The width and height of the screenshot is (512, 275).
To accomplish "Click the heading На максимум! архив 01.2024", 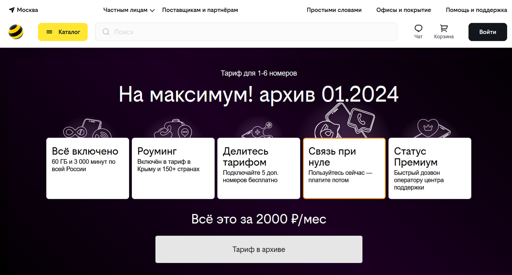I will pyautogui.click(x=259, y=95).
